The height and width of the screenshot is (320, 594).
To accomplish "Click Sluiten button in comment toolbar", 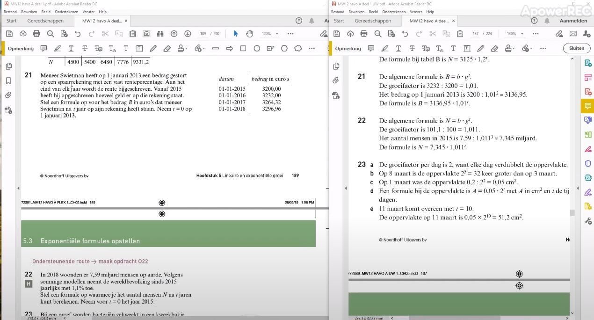I will coord(577,48).
